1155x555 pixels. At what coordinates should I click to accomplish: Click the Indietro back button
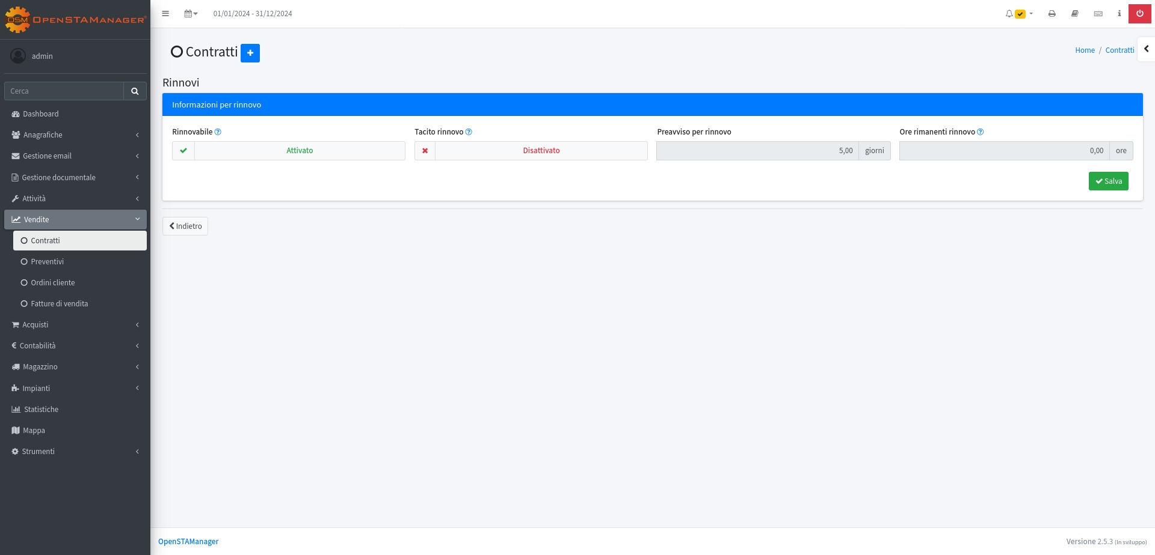[185, 226]
